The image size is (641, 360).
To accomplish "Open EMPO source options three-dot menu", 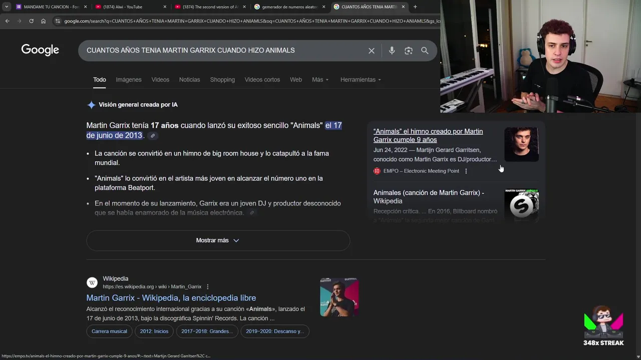I will click(466, 171).
